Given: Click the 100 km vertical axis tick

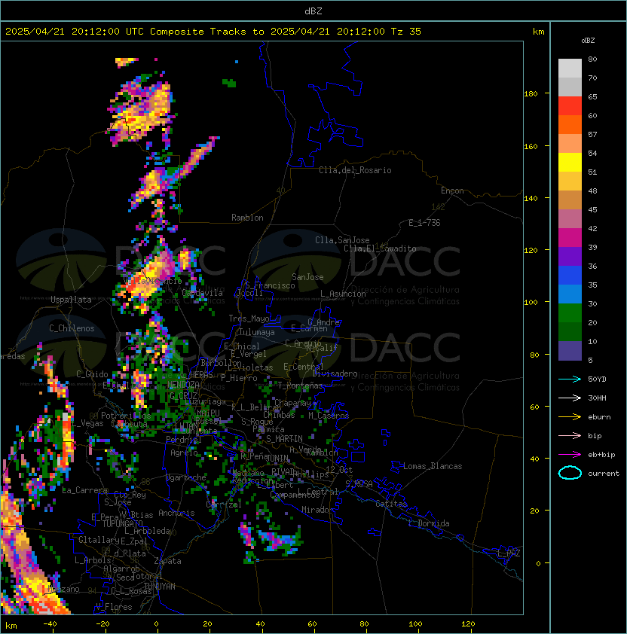Looking at the screenshot, I should (x=531, y=303).
